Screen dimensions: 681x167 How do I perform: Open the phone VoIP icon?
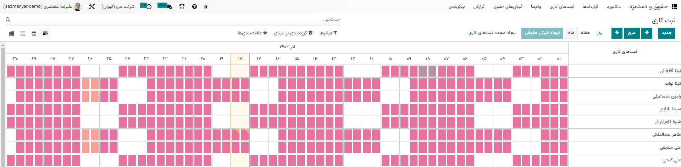tap(182, 7)
